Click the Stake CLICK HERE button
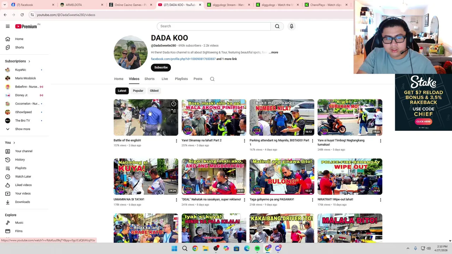This screenshot has height=254, width=452. (x=423, y=121)
